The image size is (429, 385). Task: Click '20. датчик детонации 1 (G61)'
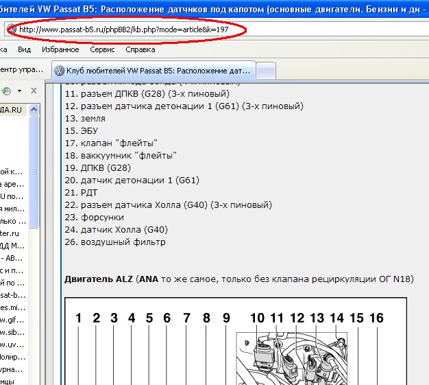(132, 180)
